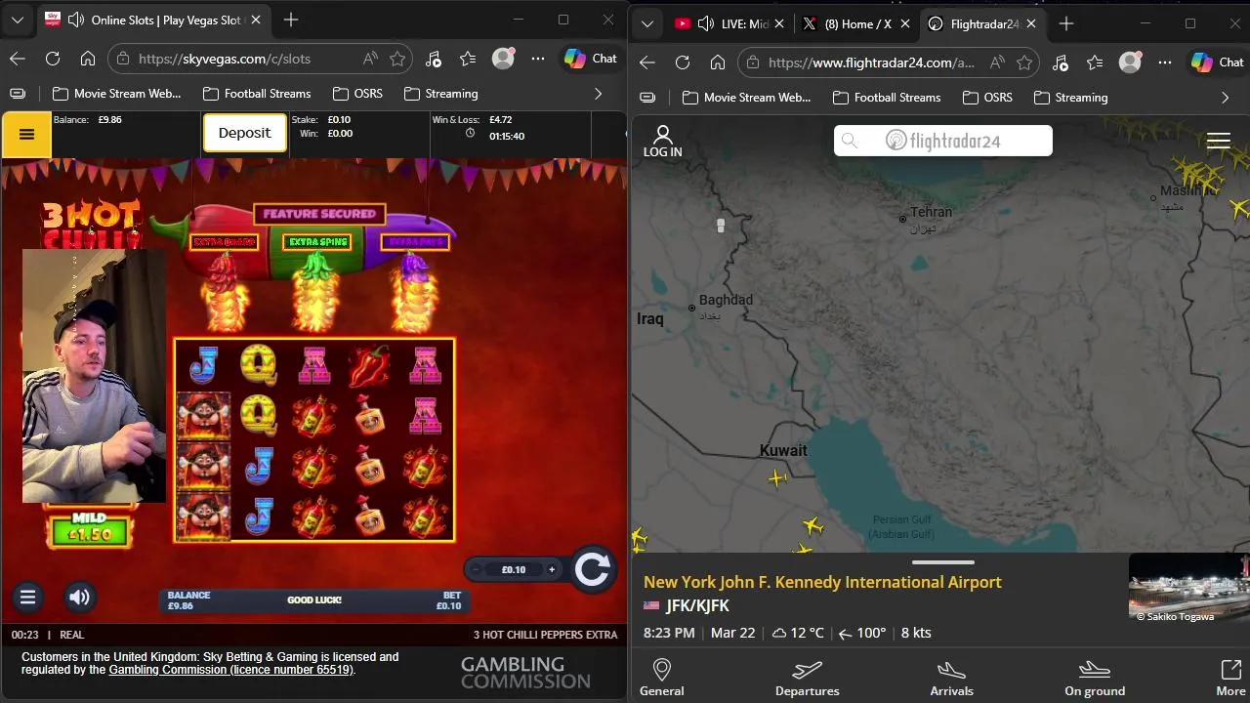
Task: Decrease the bet with minus button
Action: (476, 569)
